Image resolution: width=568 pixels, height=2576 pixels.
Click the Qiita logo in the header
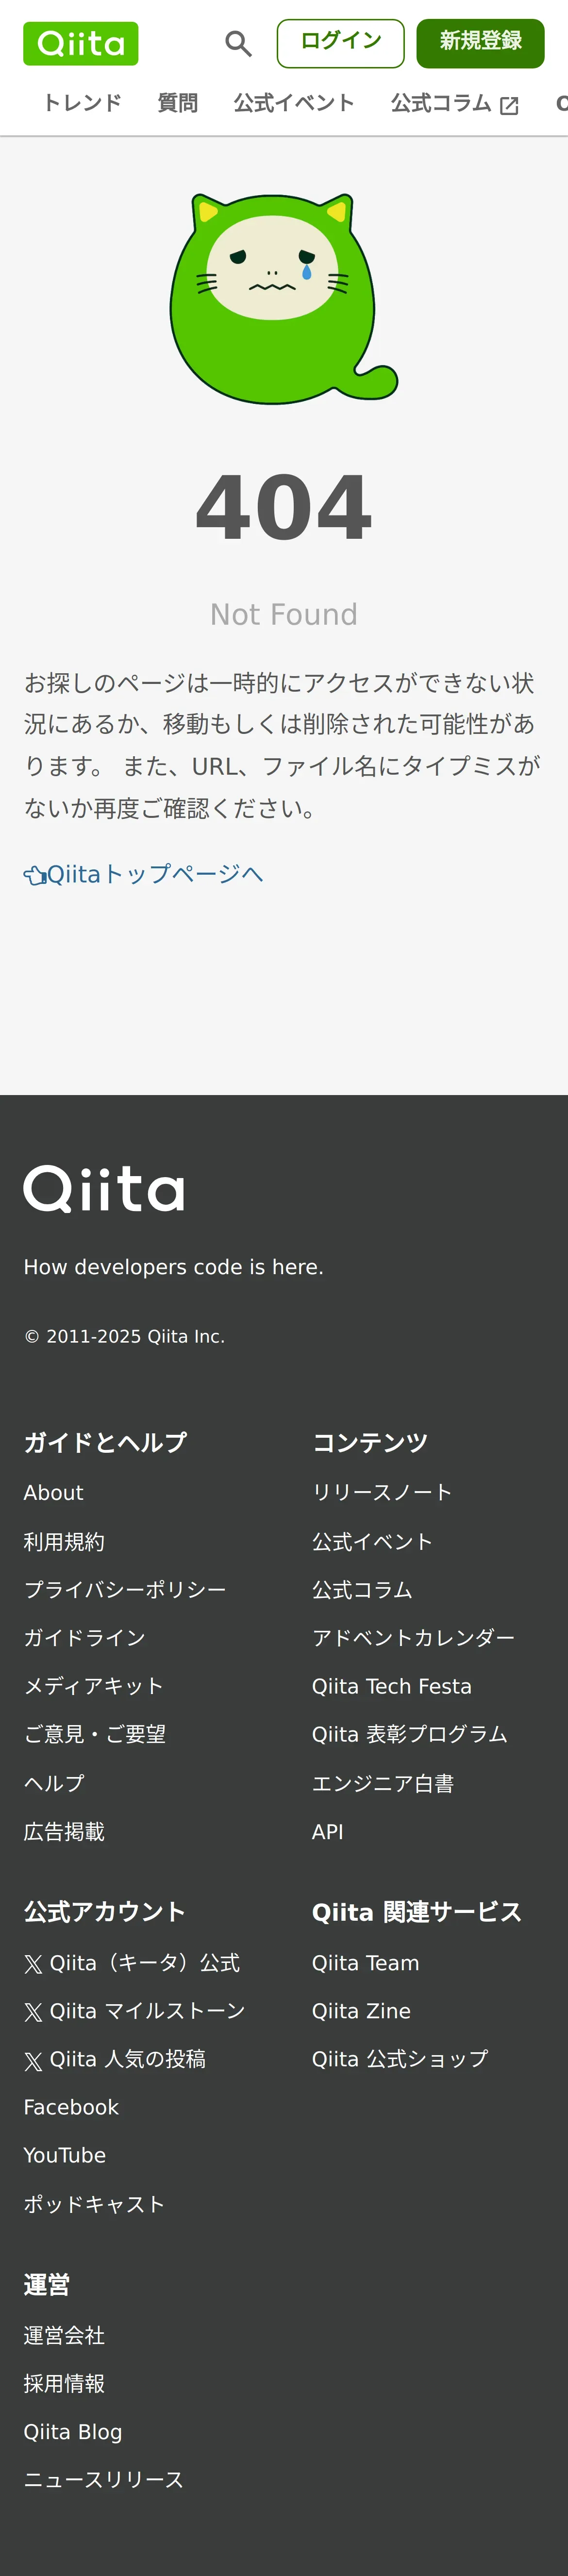tap(81, 43)
